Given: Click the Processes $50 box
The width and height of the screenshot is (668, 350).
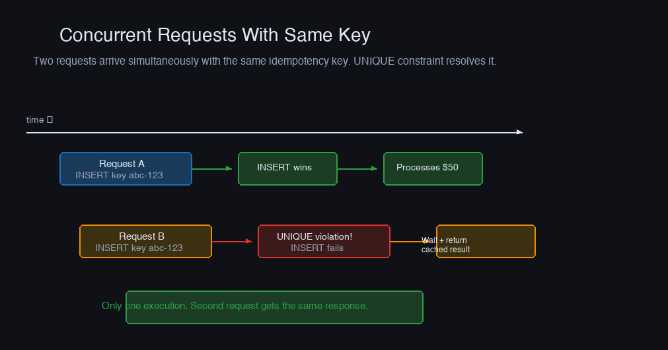Looking at the screenshot, I should [433, 168].
